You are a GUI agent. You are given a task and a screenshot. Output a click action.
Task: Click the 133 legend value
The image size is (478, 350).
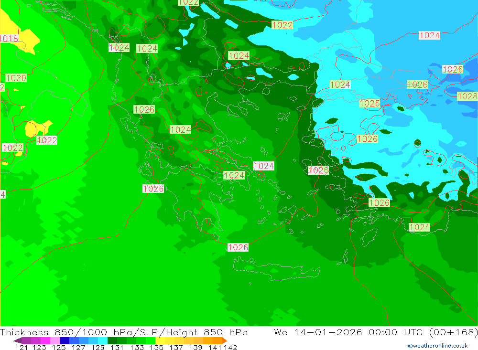point(137,347)
